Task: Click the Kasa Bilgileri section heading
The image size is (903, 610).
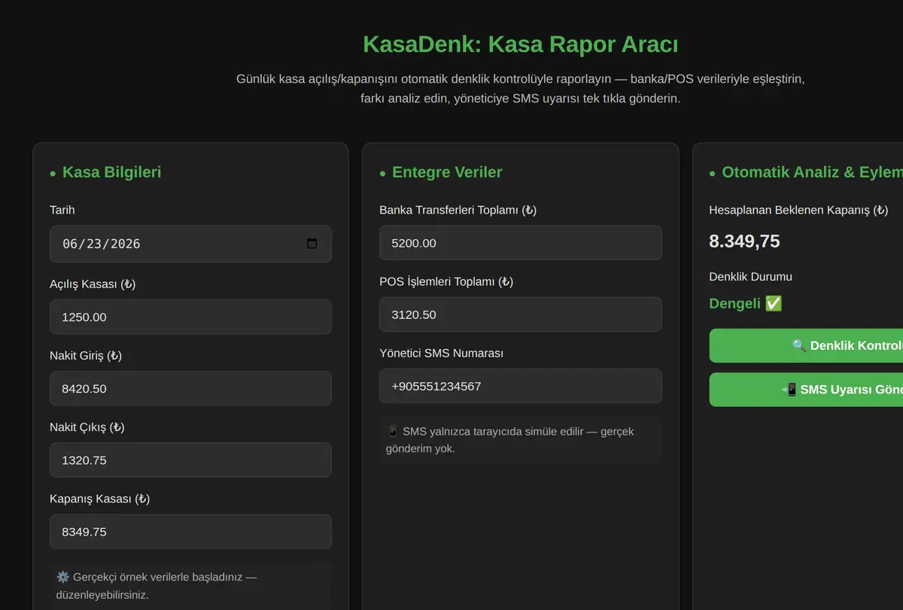Action: point(111,172)
